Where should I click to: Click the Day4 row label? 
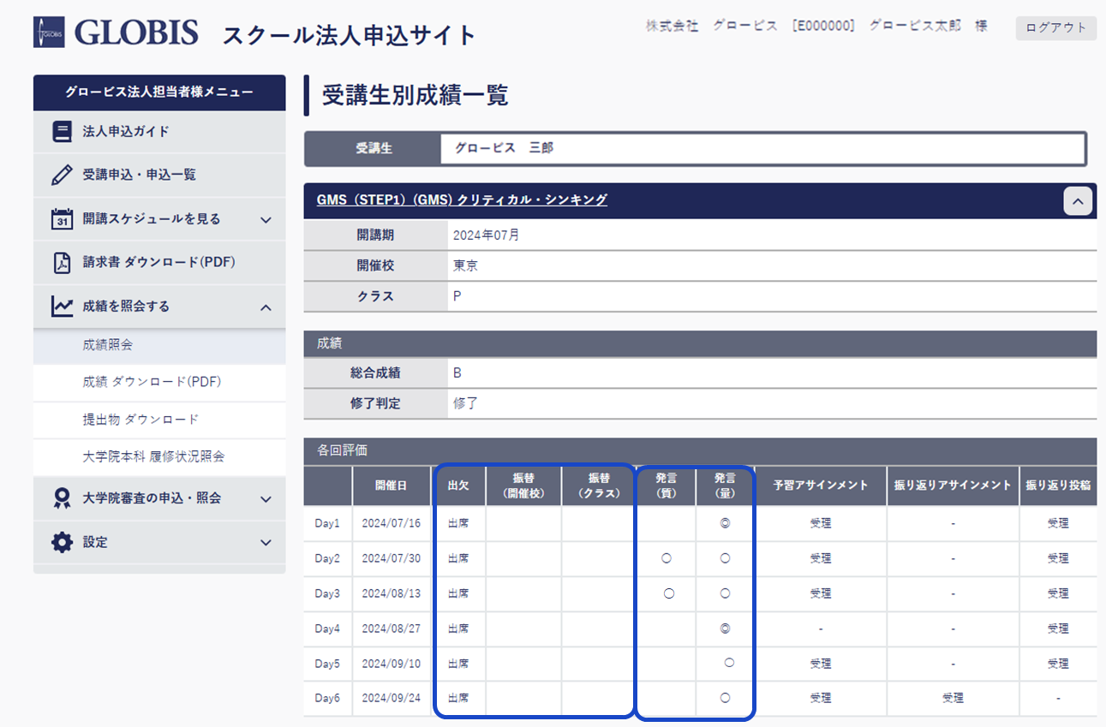pyautogui.click(x=327, y=629)
